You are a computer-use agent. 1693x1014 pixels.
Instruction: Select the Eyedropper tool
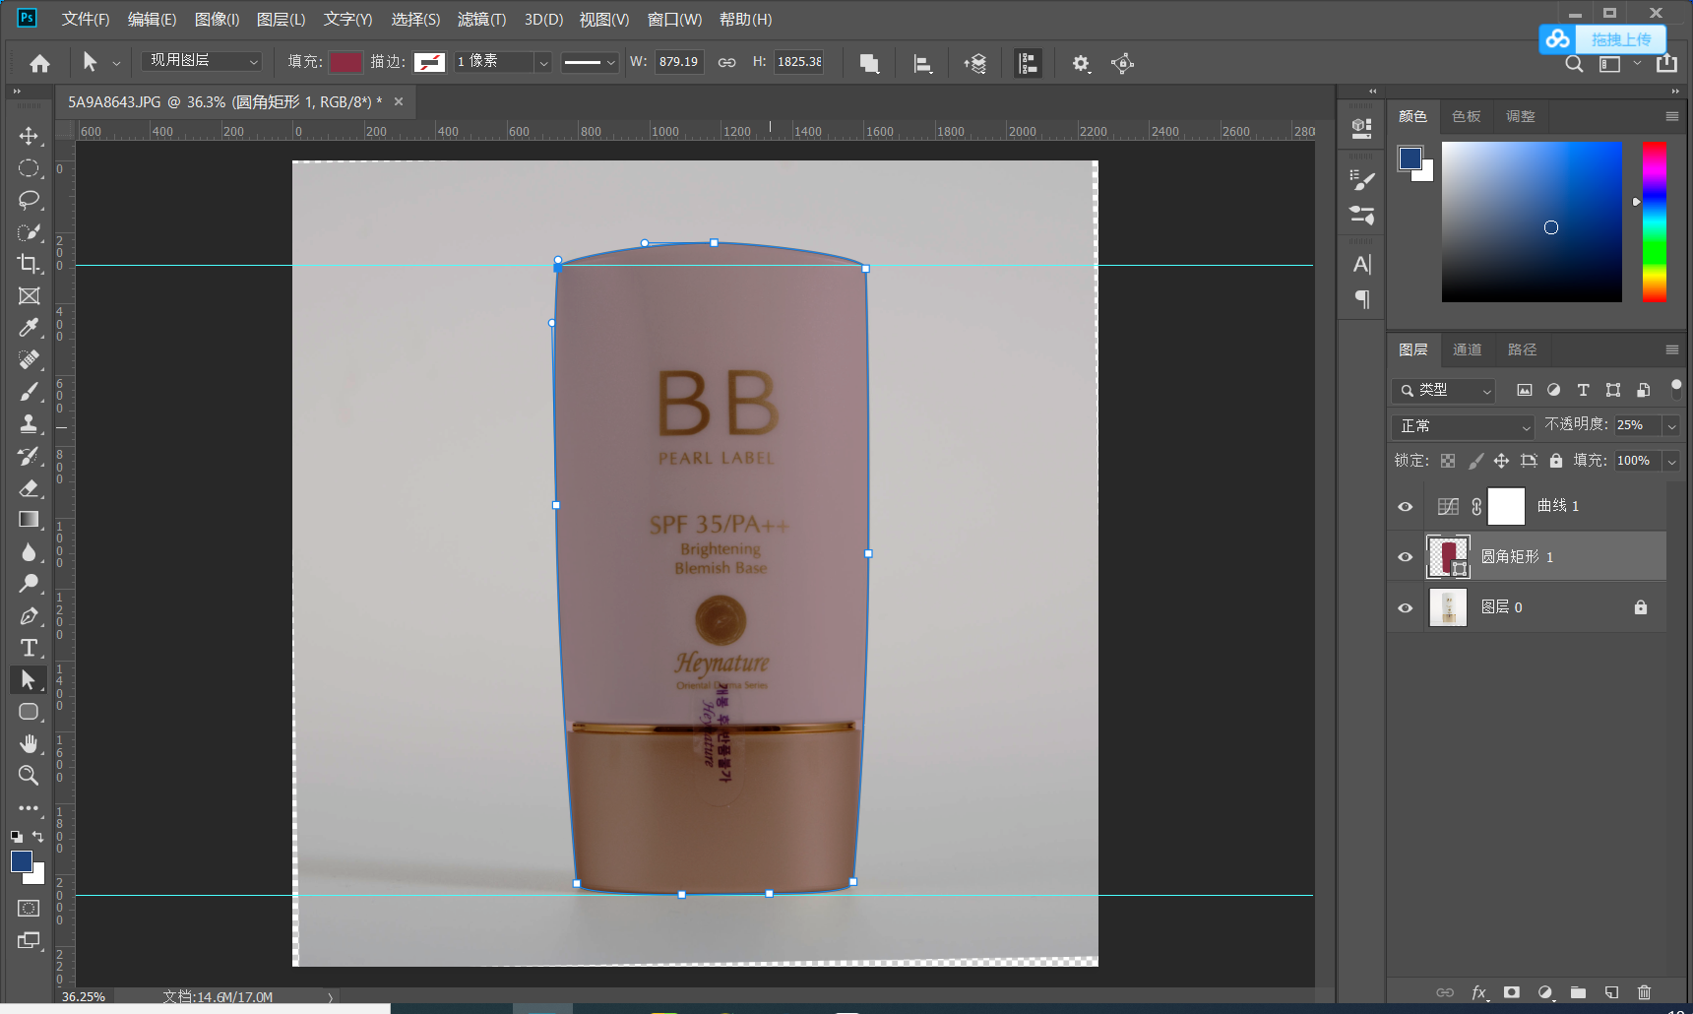pyautogui.click(x=29, y=328)
